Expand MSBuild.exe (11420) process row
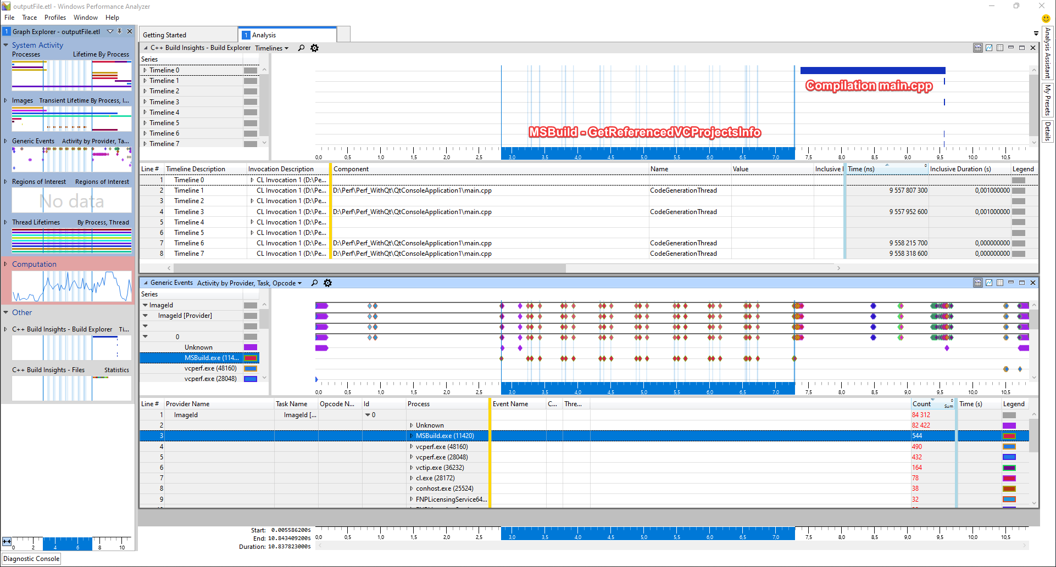The width and height of the screenshot is (1056, 567). [411, 436]
